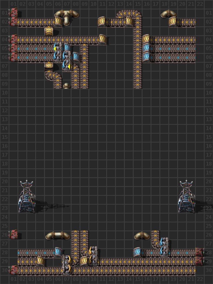The image size is (213, 284).
Task: Pick yellow underground belt at column 16 row 04
Action: point(146,39)
